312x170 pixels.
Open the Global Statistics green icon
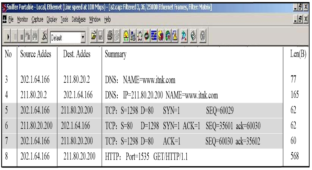[x=168, y=36]
